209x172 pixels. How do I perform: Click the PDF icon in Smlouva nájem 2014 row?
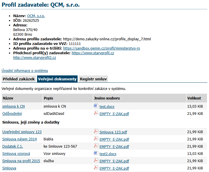pyautogui.click(x=96, y=139)
